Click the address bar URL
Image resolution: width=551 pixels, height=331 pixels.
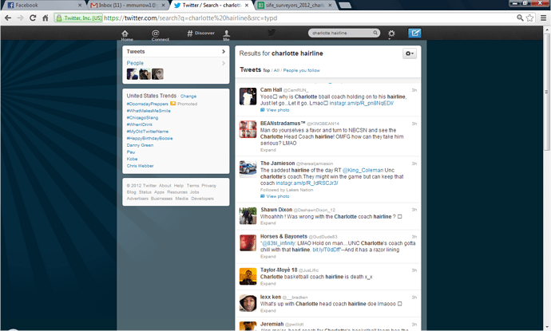[191, 18]
